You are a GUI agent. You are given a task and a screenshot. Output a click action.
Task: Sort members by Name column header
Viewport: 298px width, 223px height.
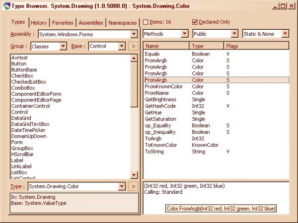click(x=166, y=46)
